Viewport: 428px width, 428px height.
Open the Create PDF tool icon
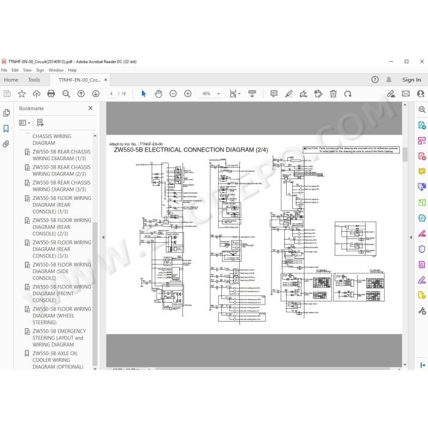click(422, 157)
